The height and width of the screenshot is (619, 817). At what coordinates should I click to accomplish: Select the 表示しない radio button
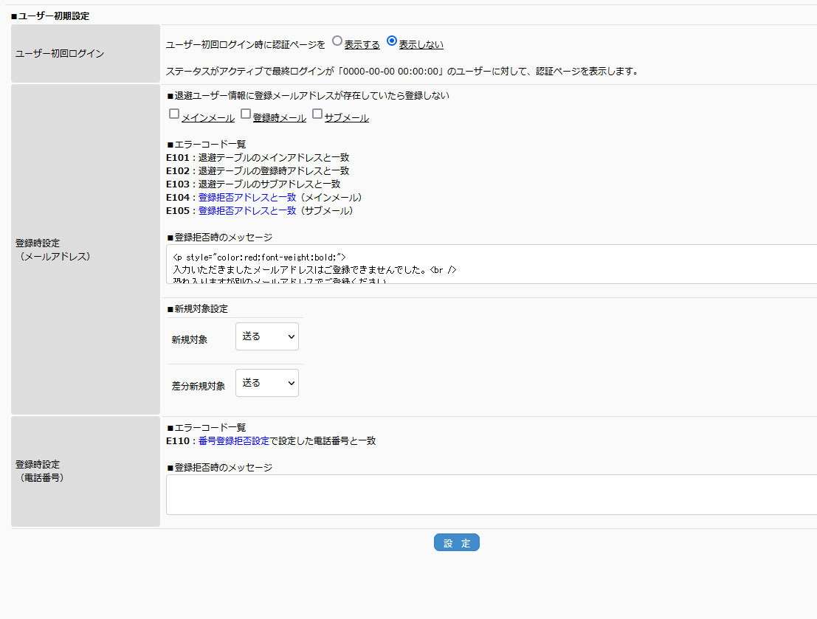[x=392, y=42]
